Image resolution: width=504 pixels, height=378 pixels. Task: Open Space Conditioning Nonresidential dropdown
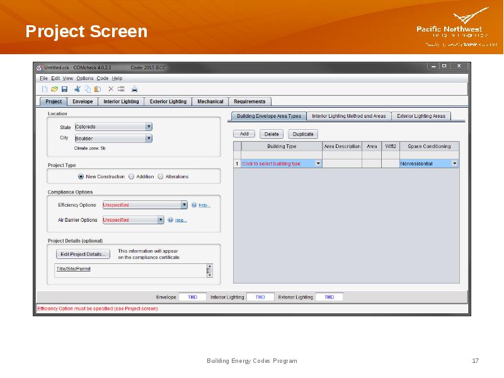(454, 164)
